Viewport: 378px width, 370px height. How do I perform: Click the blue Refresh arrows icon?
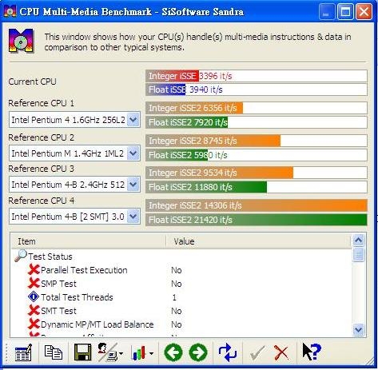(227, 352)
